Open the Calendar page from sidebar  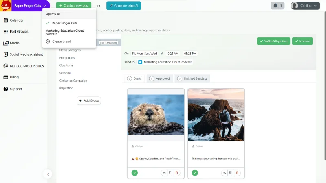[x=16, y=20]
